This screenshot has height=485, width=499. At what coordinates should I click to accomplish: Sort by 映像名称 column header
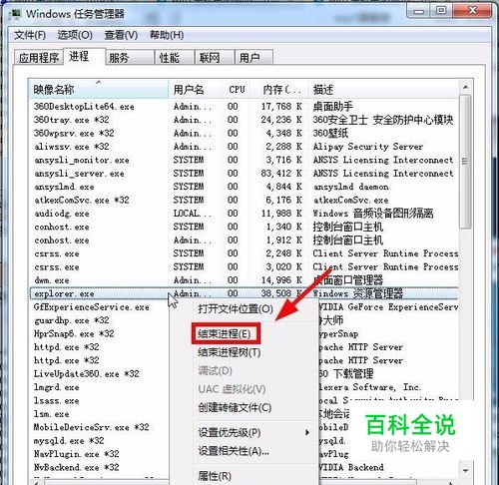pyautogui.click(x=99, y=89)
